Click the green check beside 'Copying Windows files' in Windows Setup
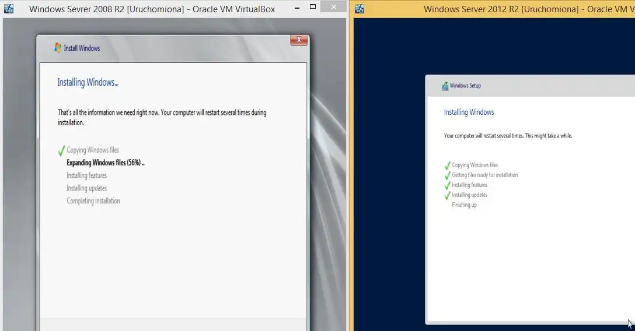635x331 pixels. (x=448, y=165)
